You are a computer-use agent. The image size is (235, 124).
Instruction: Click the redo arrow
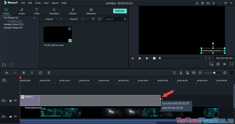pos(15,73)
